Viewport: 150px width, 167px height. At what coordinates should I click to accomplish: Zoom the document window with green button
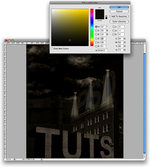tap(12, 41)
